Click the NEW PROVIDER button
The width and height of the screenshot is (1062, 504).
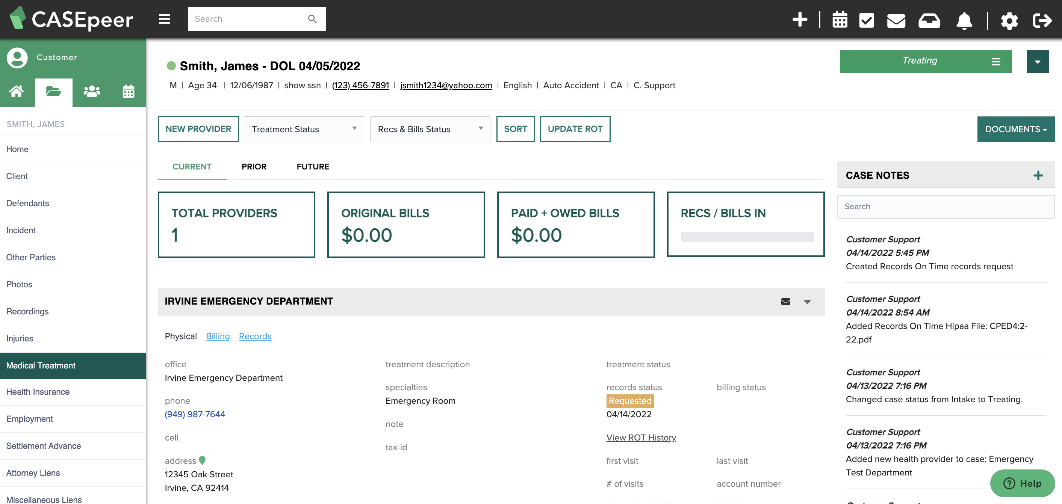198,130
